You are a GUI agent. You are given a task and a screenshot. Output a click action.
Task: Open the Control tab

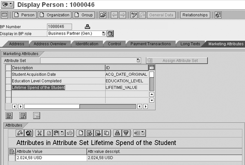tap(114, 44)
